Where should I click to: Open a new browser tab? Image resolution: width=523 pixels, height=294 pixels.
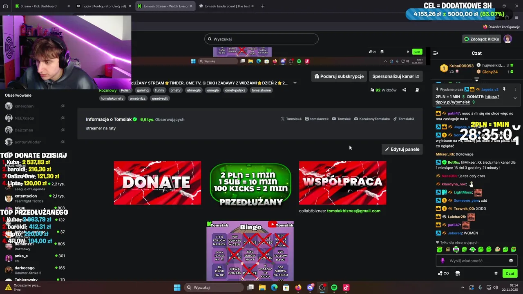(263, 6)
